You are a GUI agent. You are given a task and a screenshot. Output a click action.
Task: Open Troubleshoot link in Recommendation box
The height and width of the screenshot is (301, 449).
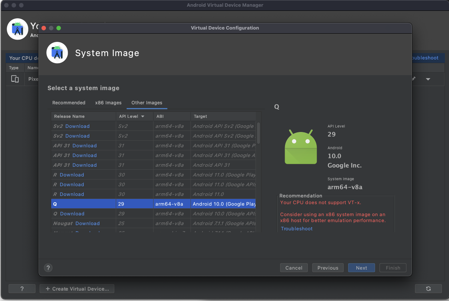tap(297, 228)
